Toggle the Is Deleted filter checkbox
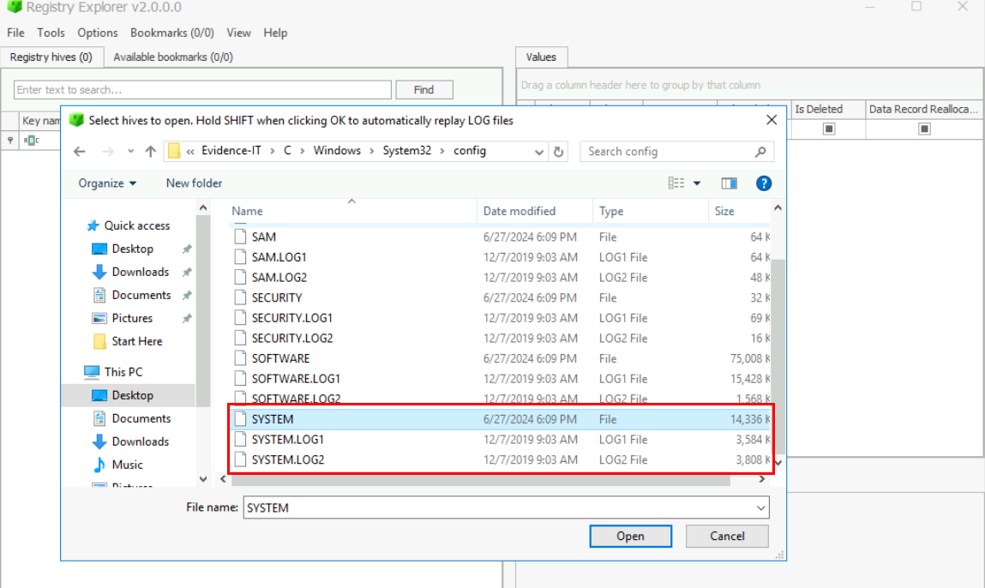This screenshot has width=985, height=588. [828, 129]
